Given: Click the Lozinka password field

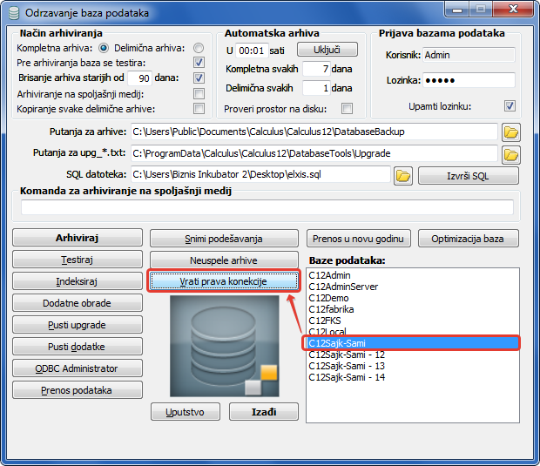Looking at the screenshot, I should coord(468,80).
